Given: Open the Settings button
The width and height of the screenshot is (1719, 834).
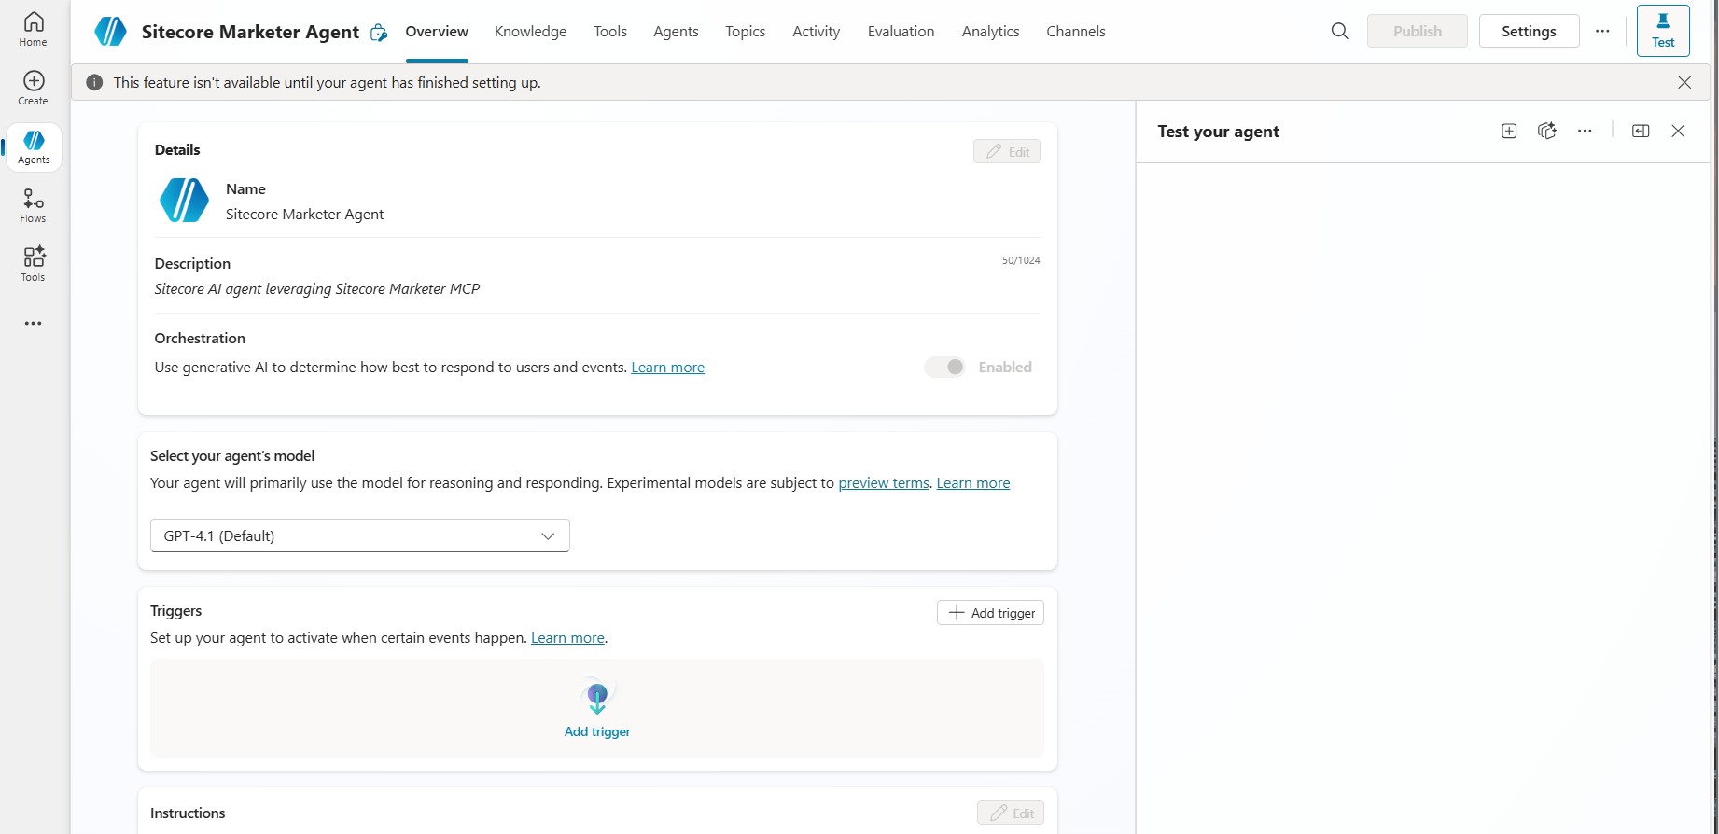Looking at the screenshot, I should (1529, 31).
